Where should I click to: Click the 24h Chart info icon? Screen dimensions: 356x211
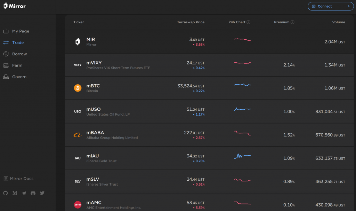248,22
